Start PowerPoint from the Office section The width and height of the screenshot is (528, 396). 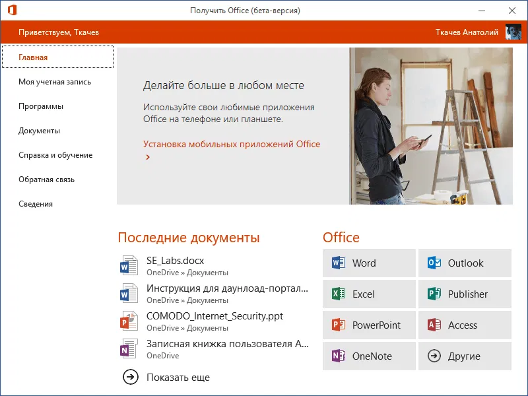pyautogui.click(x=368, y=325)
